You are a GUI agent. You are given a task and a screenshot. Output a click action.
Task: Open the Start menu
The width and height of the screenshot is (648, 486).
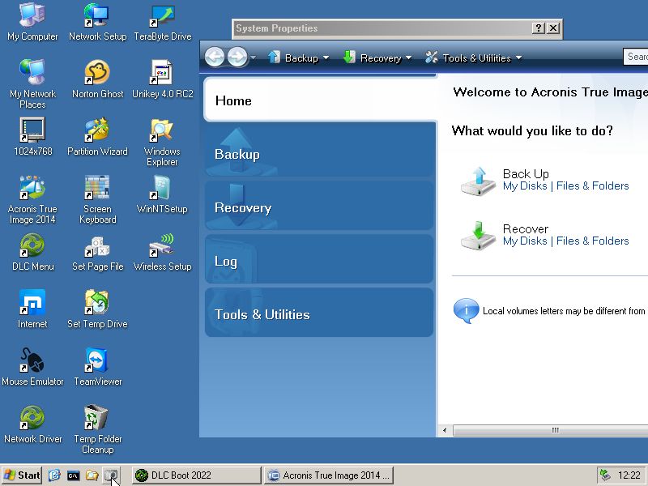[x=22, y=475]
